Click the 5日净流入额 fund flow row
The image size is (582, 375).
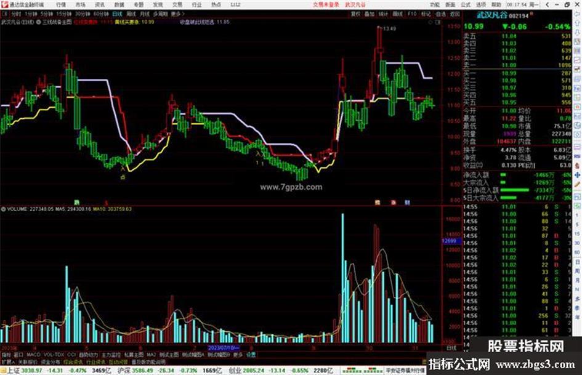tap(517, 190)
